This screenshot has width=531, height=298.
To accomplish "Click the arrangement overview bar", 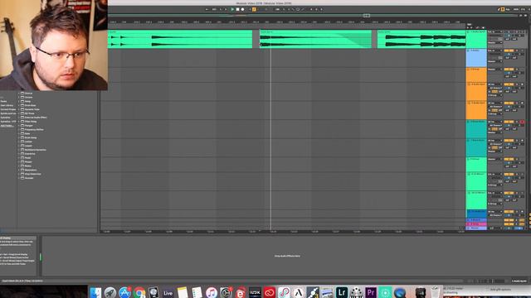I will click(312, 16).
